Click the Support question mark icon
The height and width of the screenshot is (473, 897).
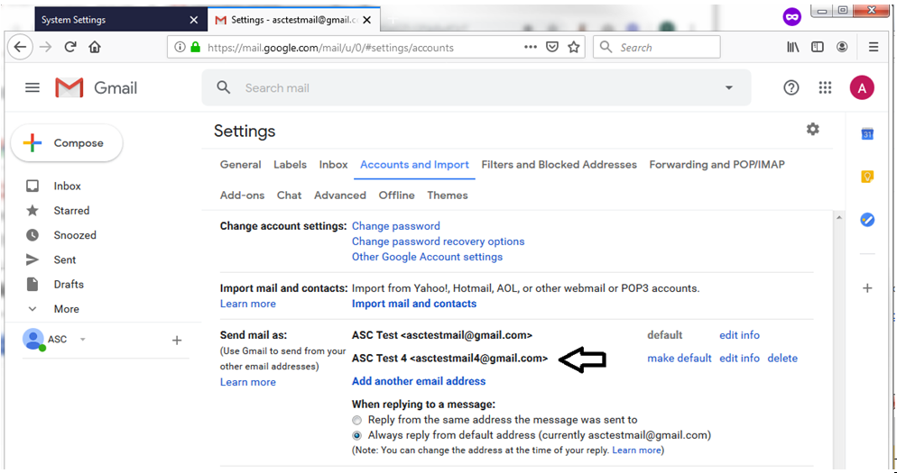point(791,87)
